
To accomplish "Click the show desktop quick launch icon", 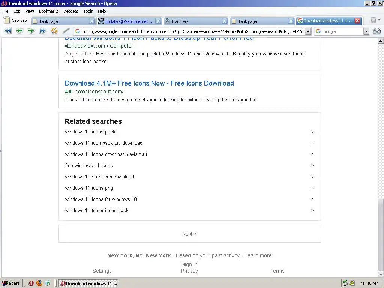I will (48, 283).
